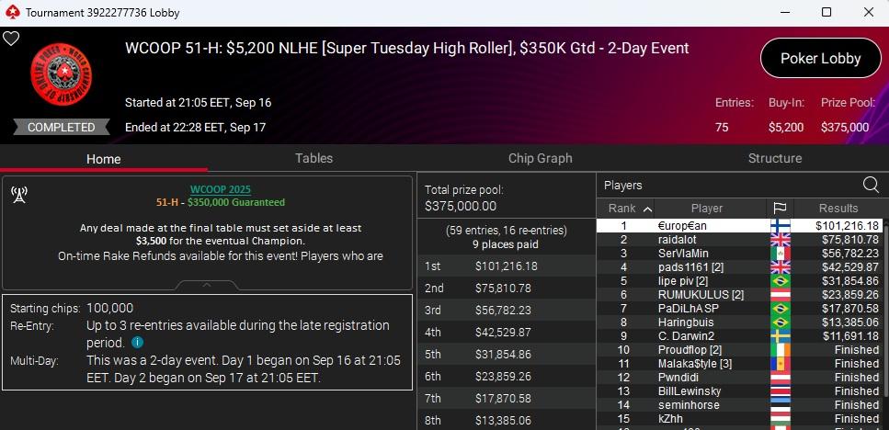Search players with the magnifier icon

(x=870, y=185)
